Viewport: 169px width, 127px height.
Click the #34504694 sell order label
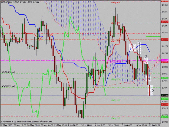[8, 72]
